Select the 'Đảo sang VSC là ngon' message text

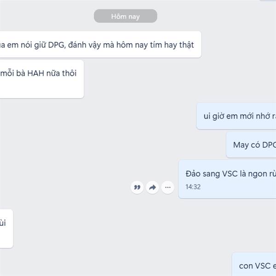pos(231,174)
